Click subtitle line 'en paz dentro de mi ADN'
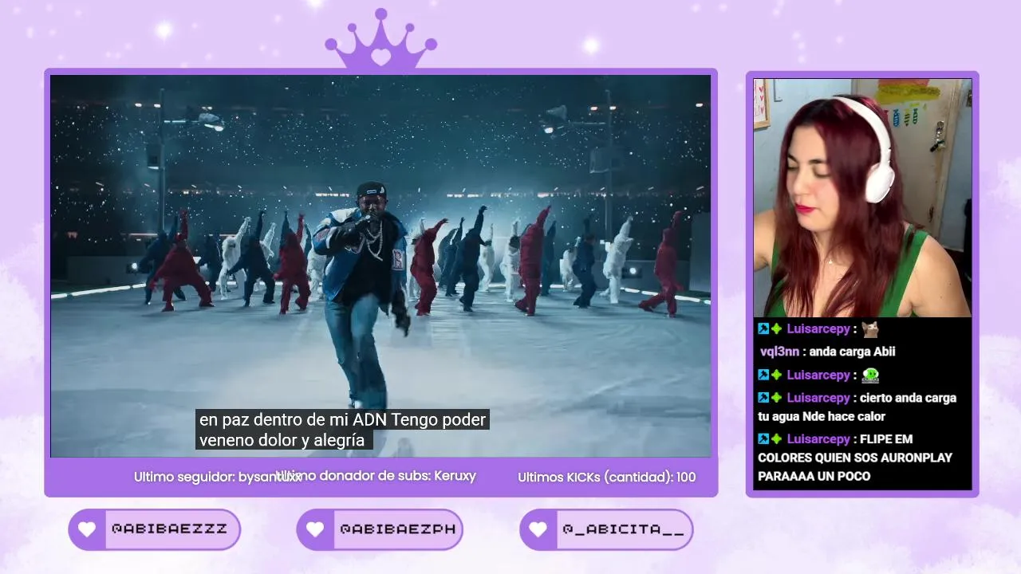The height and width of the screenshot is (574, 1021). [342, 419]
